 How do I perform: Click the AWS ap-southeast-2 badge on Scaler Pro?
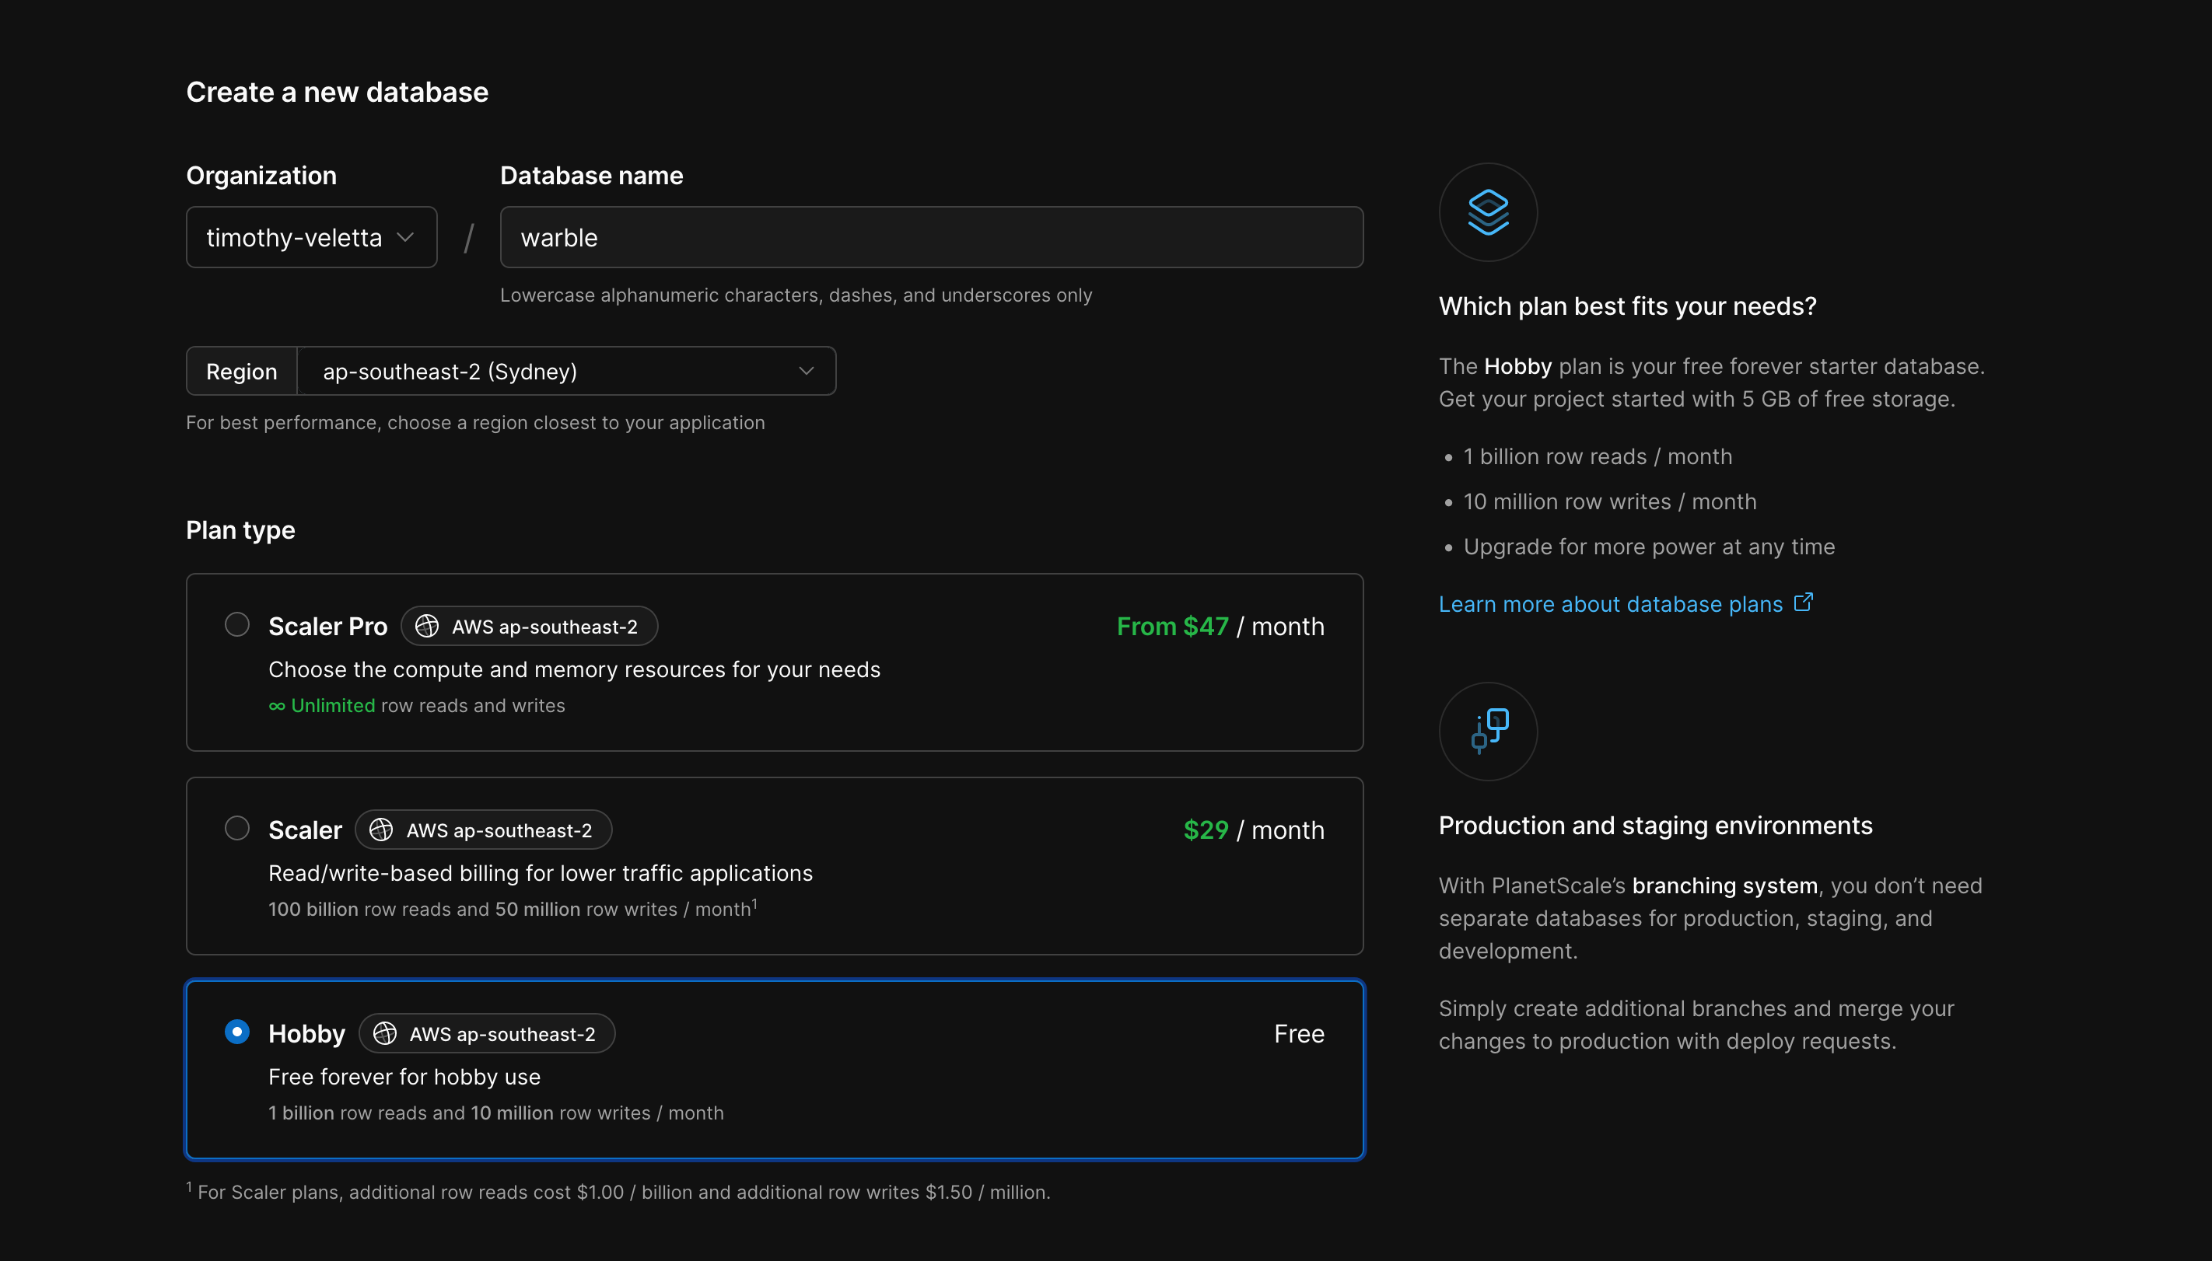tap(529, 626)
